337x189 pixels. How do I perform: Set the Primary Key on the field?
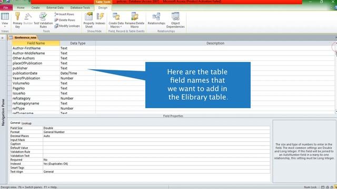pyautogui.click(x=17, y=20)
